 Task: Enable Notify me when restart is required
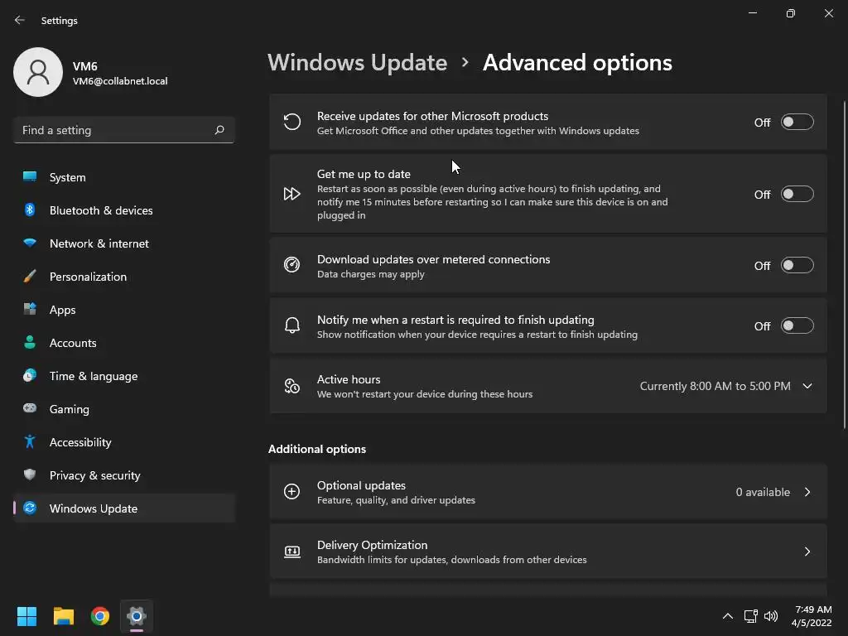point(797,326)
